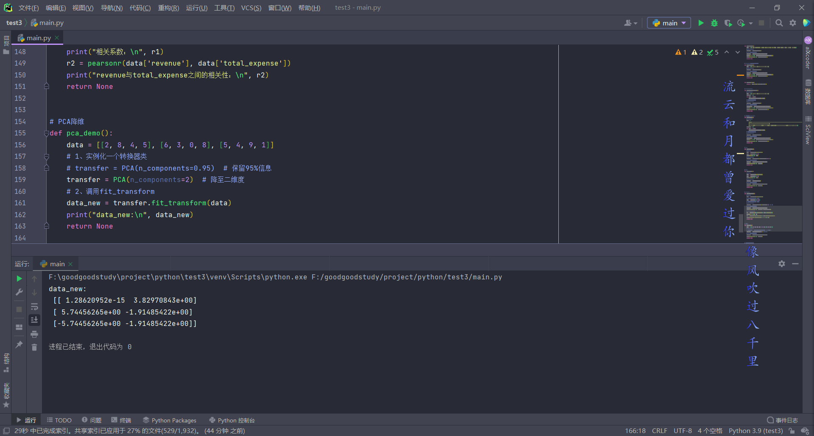Switch to the Python Packages tab

pos(170,420)
